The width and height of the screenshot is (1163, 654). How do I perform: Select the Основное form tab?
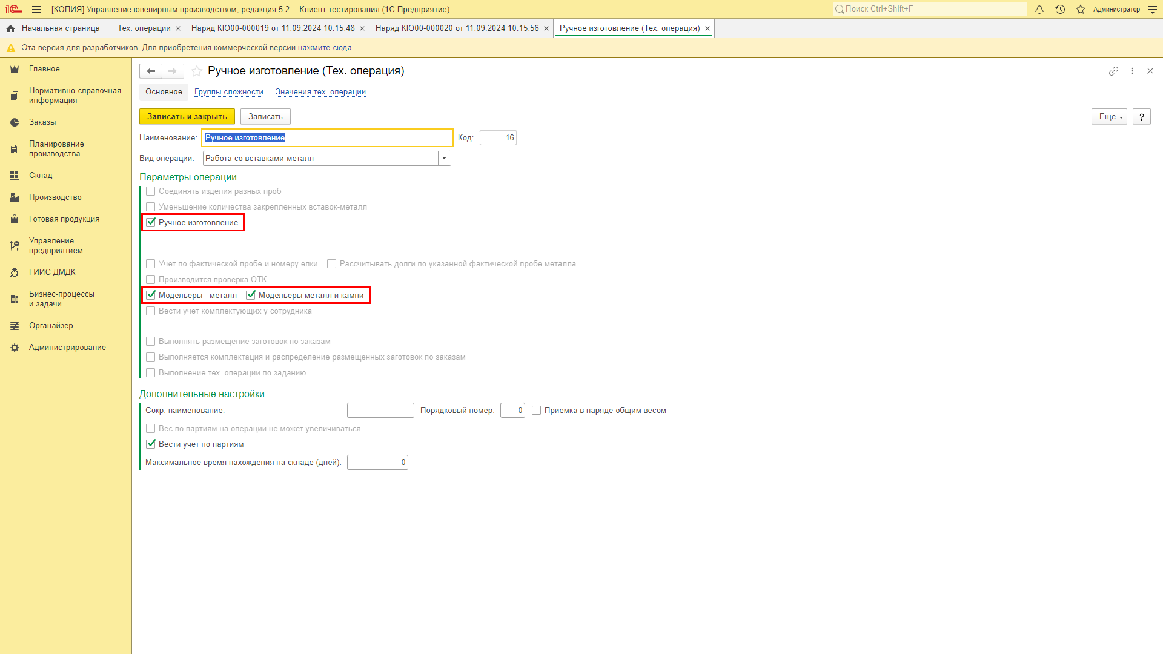164,92
